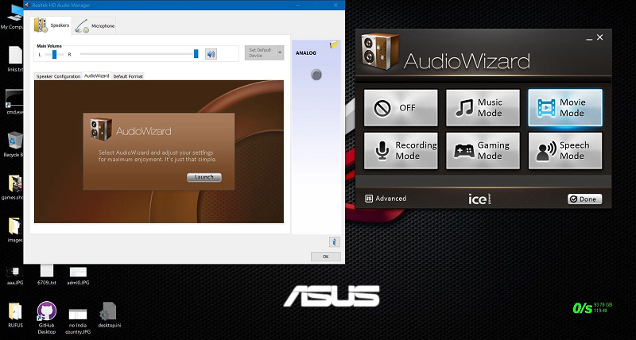Select Gaming Mode in AudioWizard
Image resolution: width=636 pixels, height=340 pixels.
click(483, 150)
